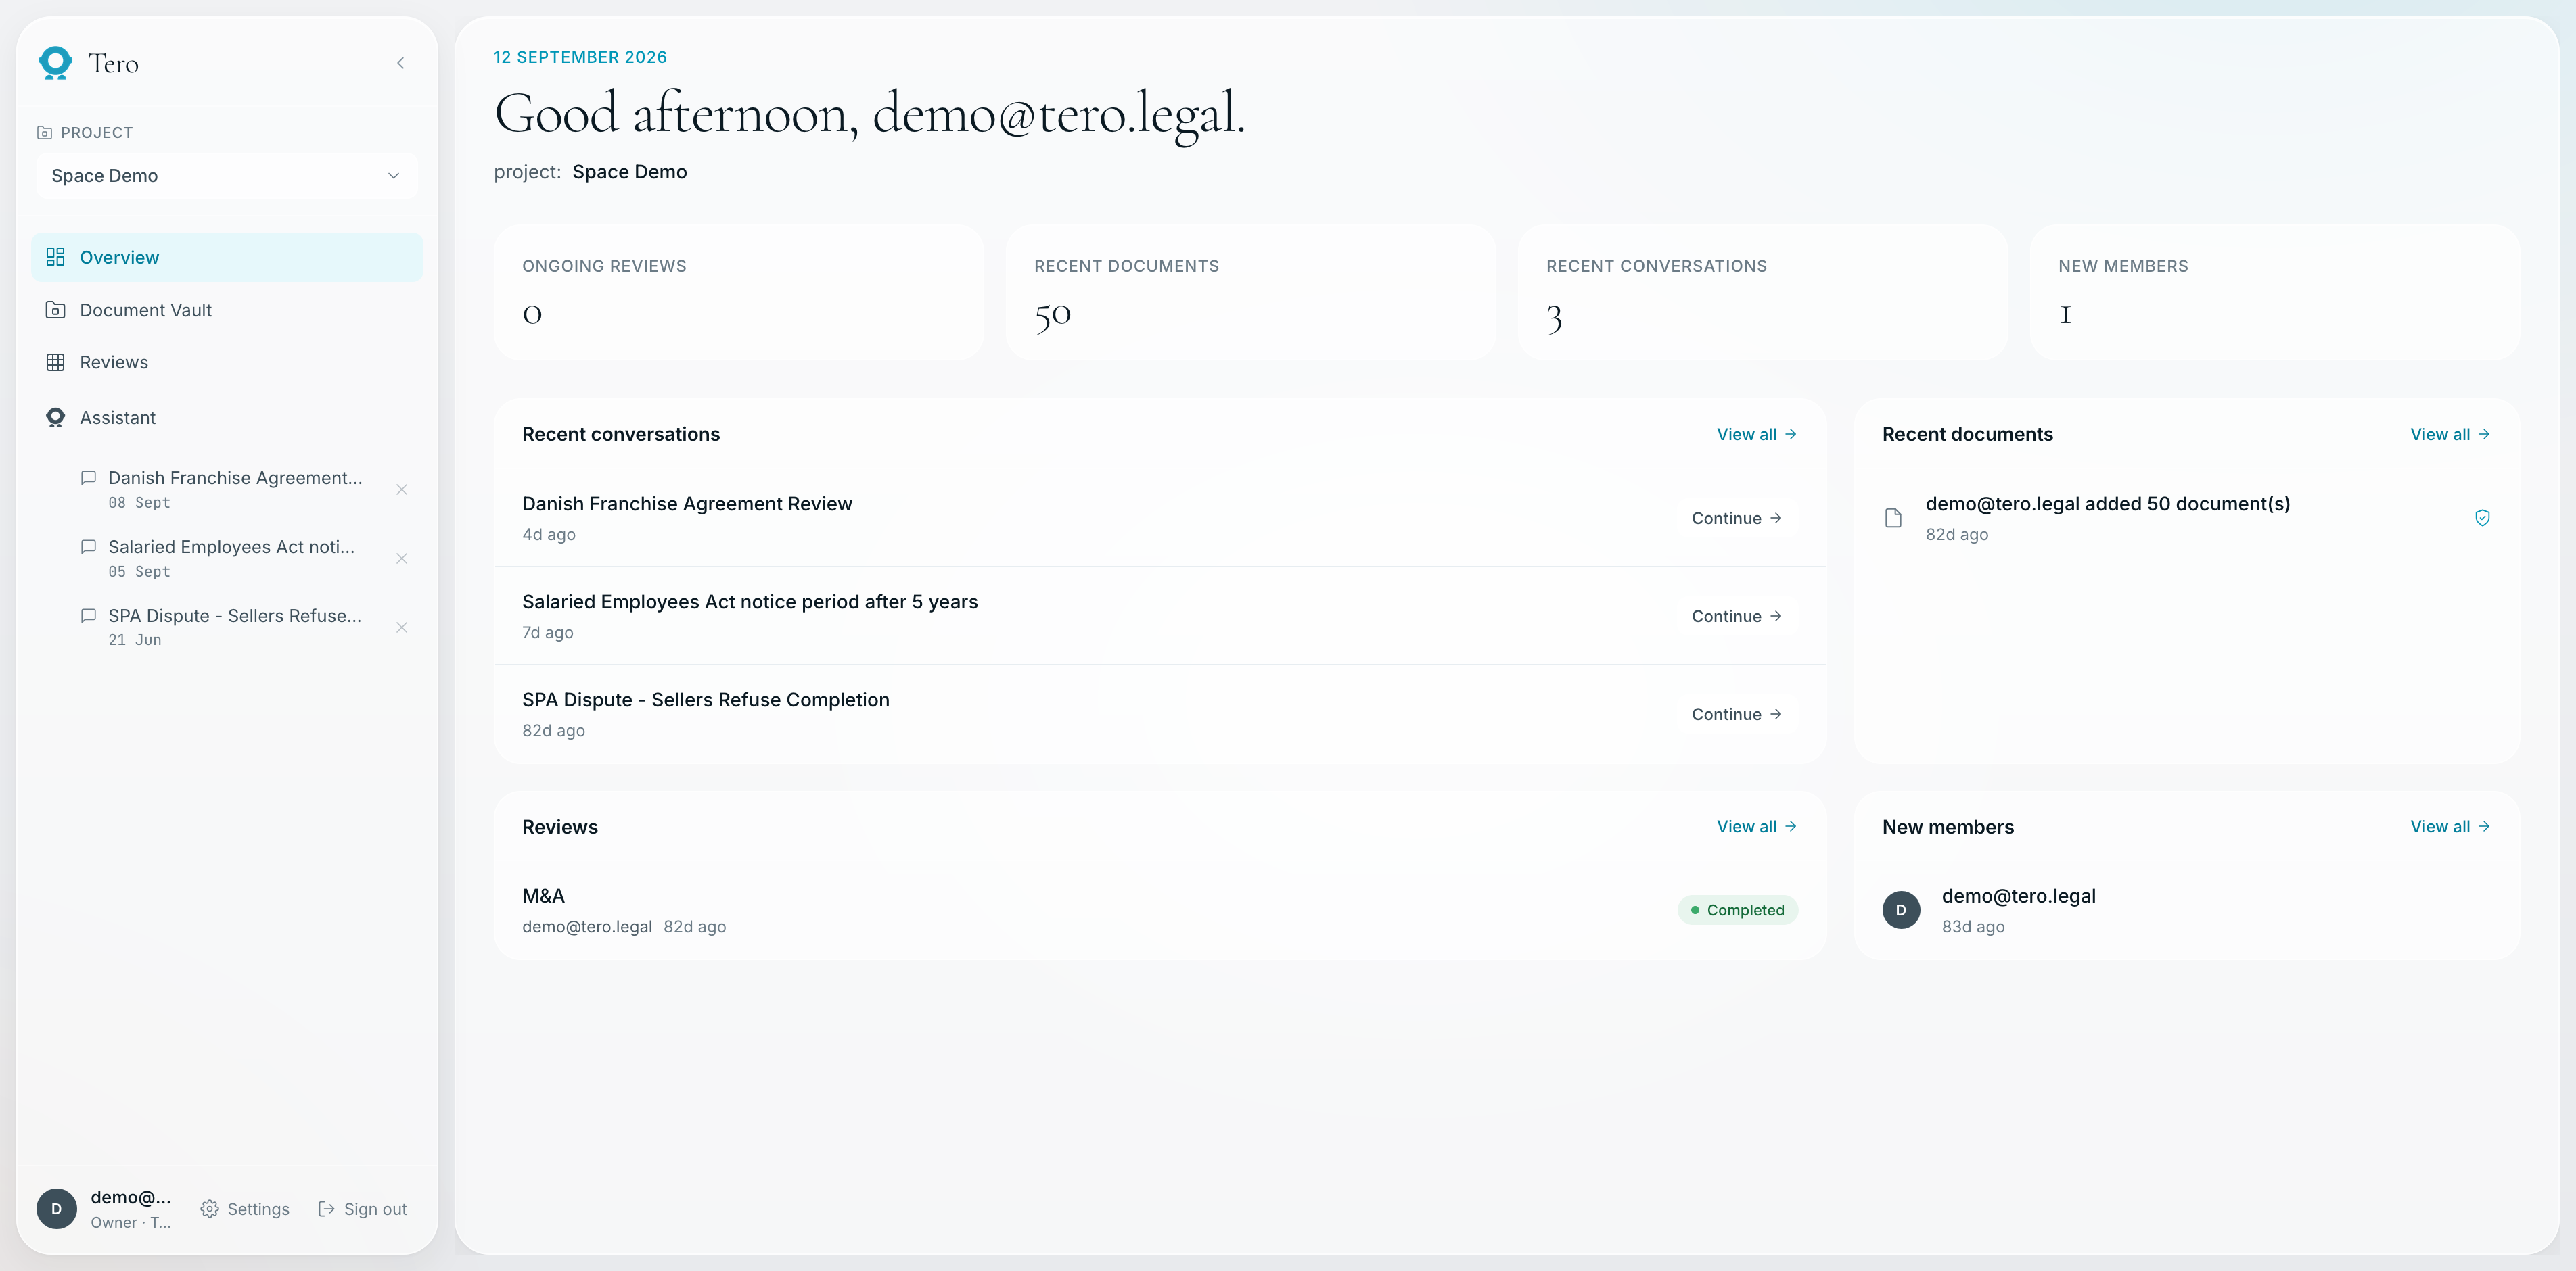Open Salaried Employees Act chat in sidebar
The width and height of the screenshot is (2576, 1271).
coord(235,558)
